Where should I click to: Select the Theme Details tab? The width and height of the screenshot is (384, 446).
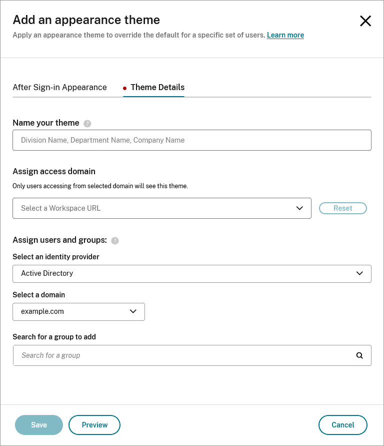click(x=157, y=87)
